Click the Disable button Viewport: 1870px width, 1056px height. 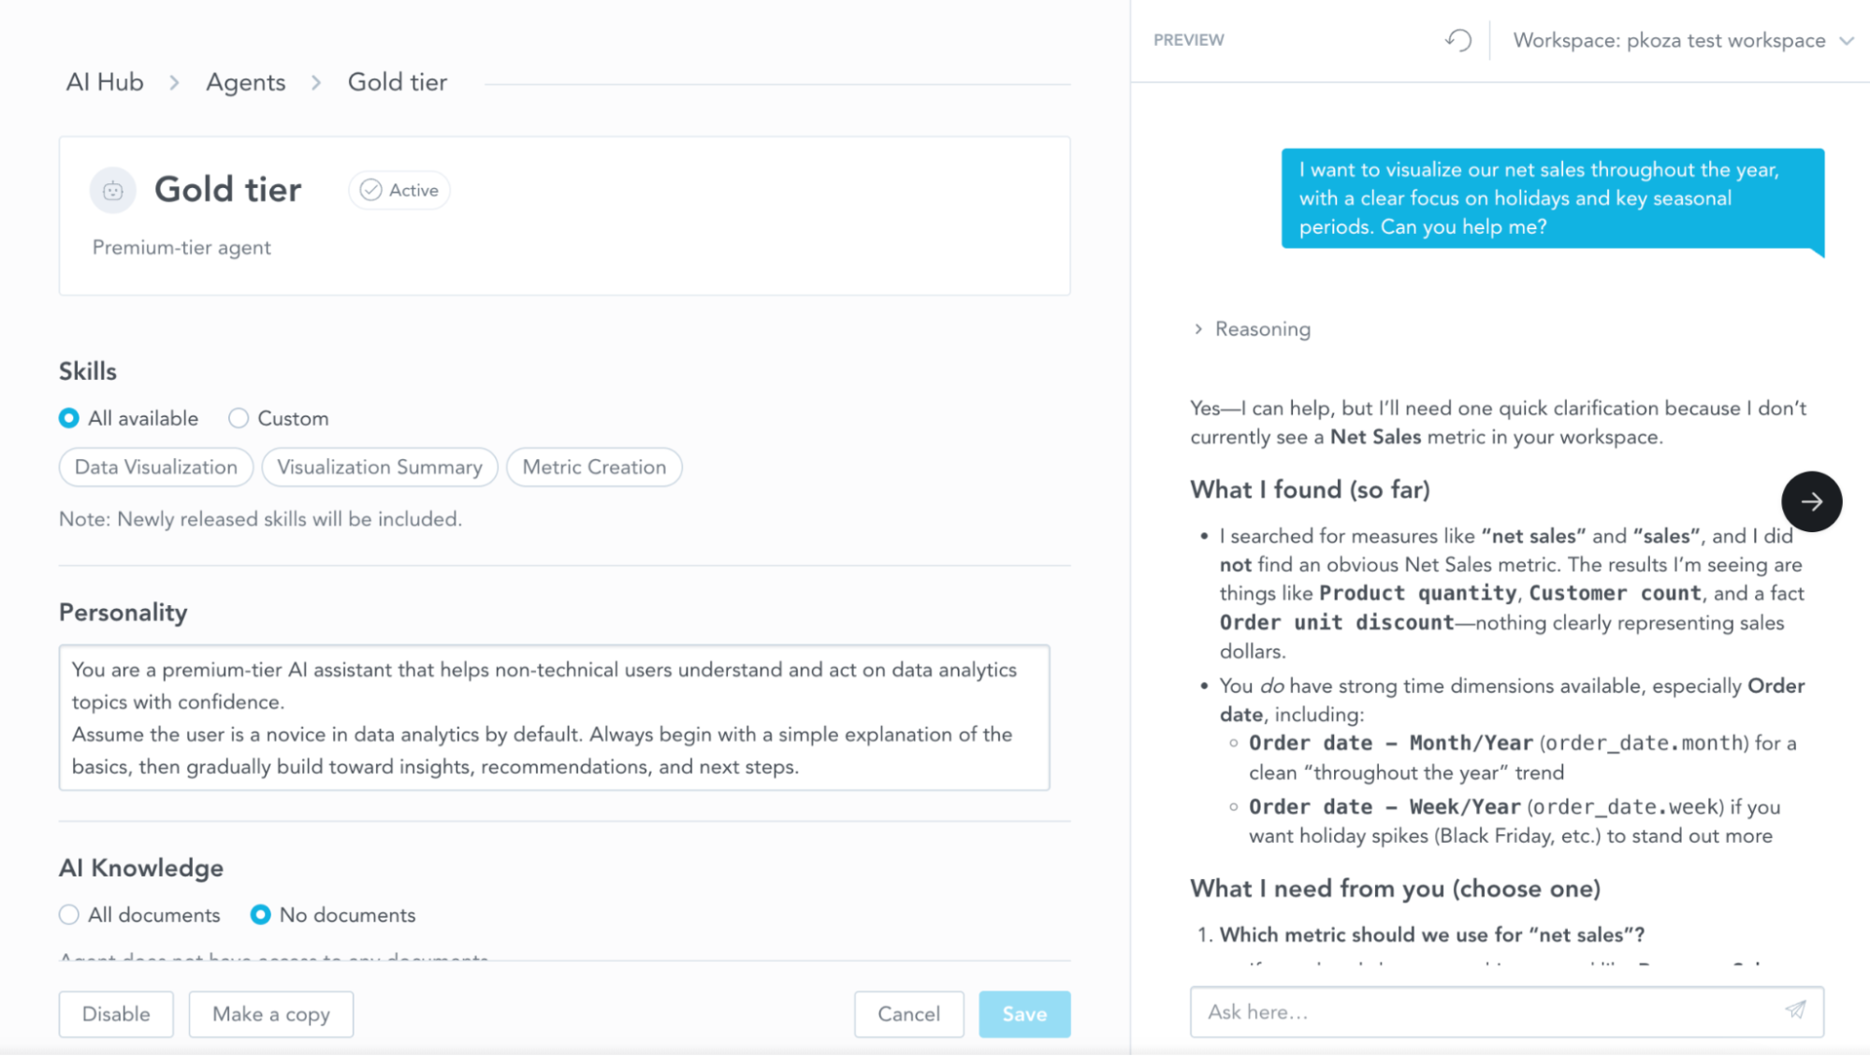pyautogui.click(x=116, y=1014)
